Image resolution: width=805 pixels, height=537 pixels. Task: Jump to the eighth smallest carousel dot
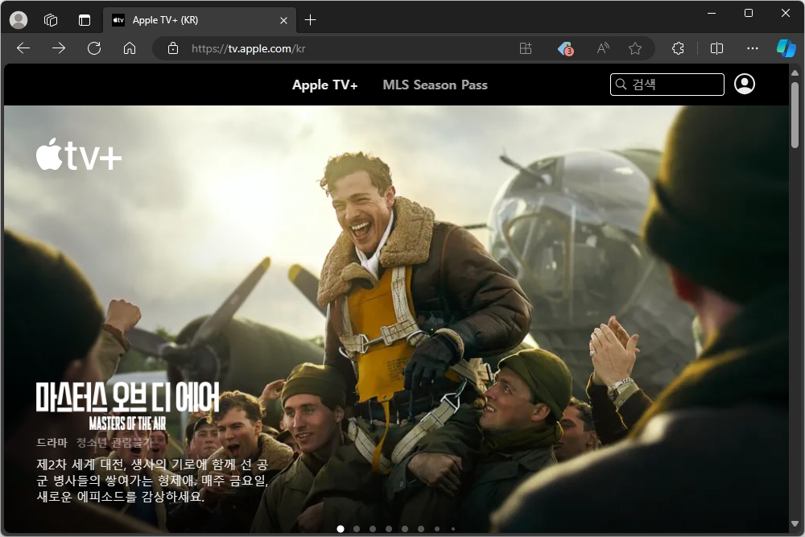452,529
